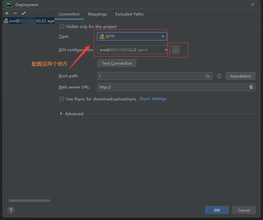Screen dimensions: 263x220
Task: Click the server list horizontal scrollbar
Action: pos(29,201)
